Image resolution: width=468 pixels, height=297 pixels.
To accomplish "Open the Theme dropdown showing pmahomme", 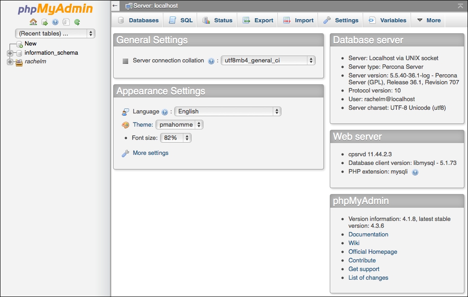I will pyautogui.click(x=179, y=125).
